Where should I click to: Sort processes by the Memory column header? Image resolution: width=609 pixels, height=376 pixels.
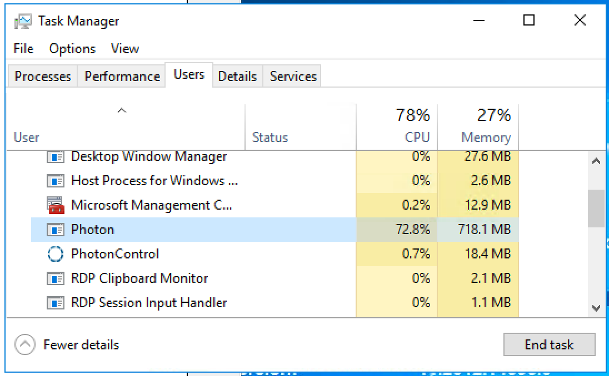click(x=478, y=127)
